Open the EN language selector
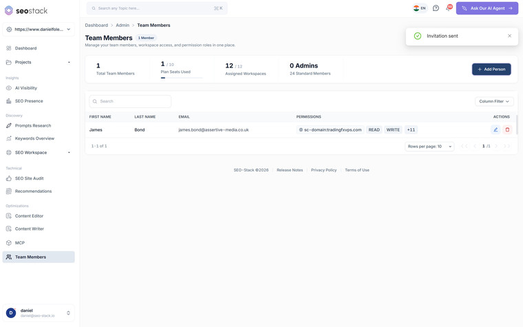523x327 pixels. (x=420, y=8)
